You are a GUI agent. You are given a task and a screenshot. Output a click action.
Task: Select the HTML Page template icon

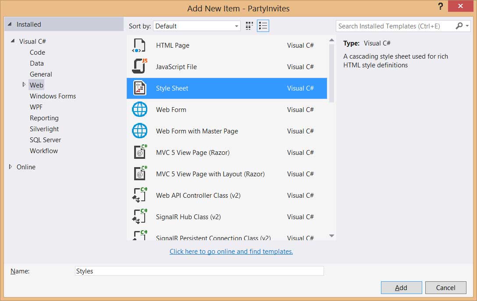click(x=139, y=45)
